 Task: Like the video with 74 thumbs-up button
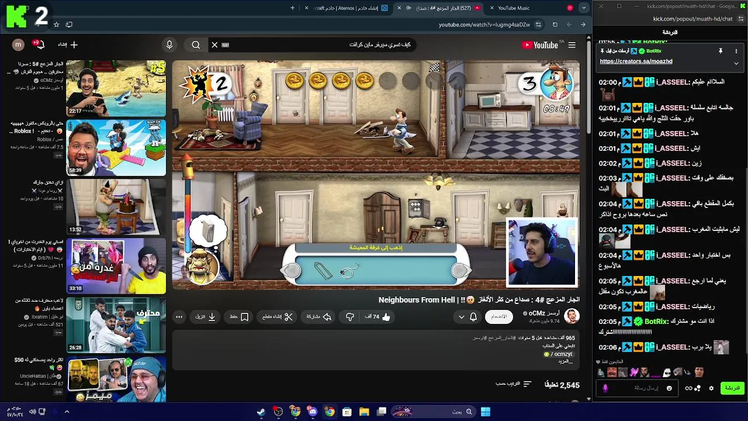click(x=378, y=316)
